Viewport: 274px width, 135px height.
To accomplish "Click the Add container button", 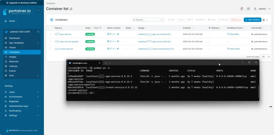I will [x=253, y=20].
